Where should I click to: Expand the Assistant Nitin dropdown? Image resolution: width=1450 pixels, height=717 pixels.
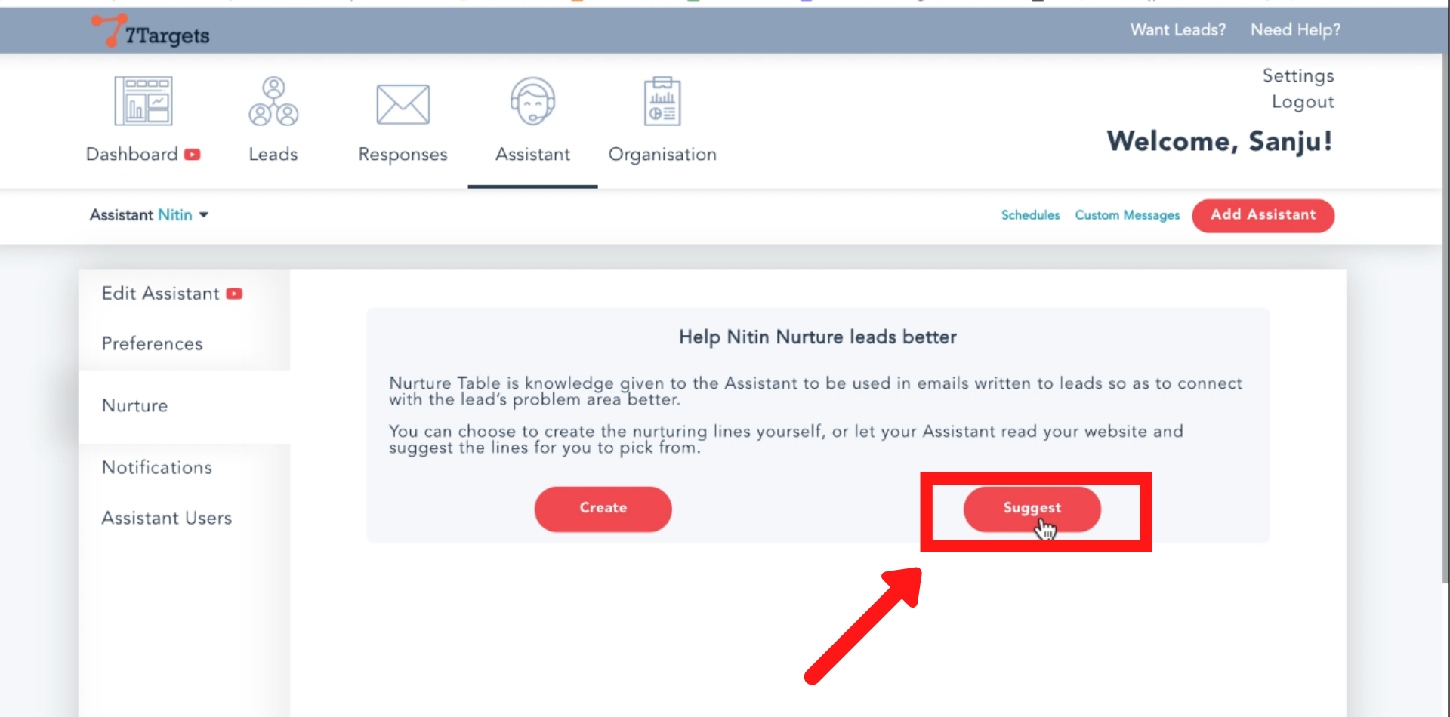pyautogui.click(x=203, y=215)
